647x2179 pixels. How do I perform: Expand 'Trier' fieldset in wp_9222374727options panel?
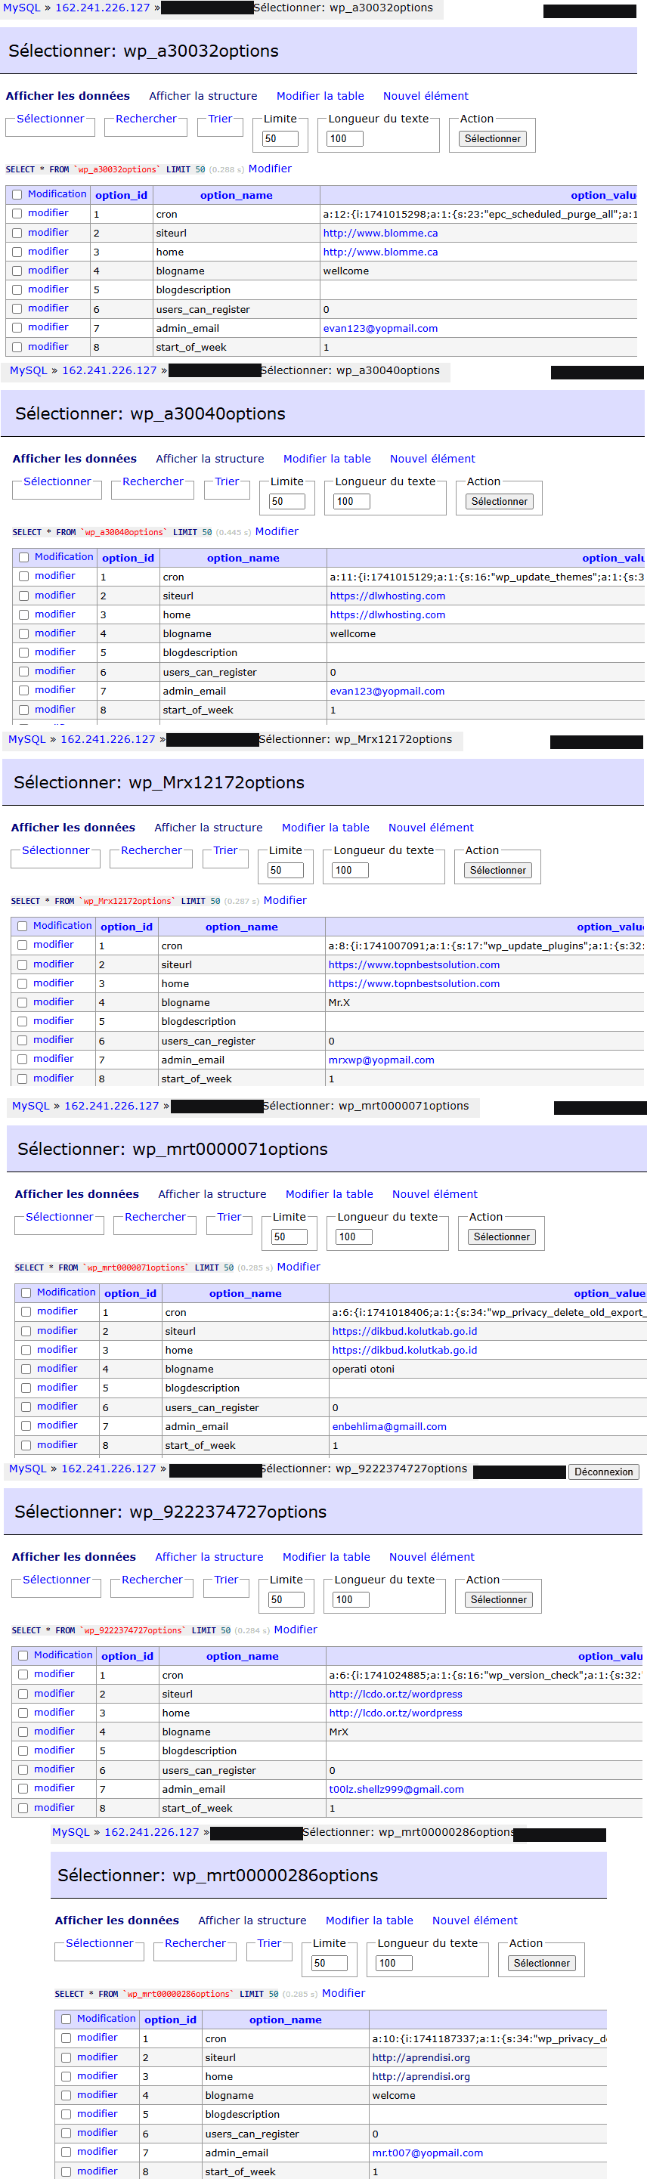[226, 1580]
